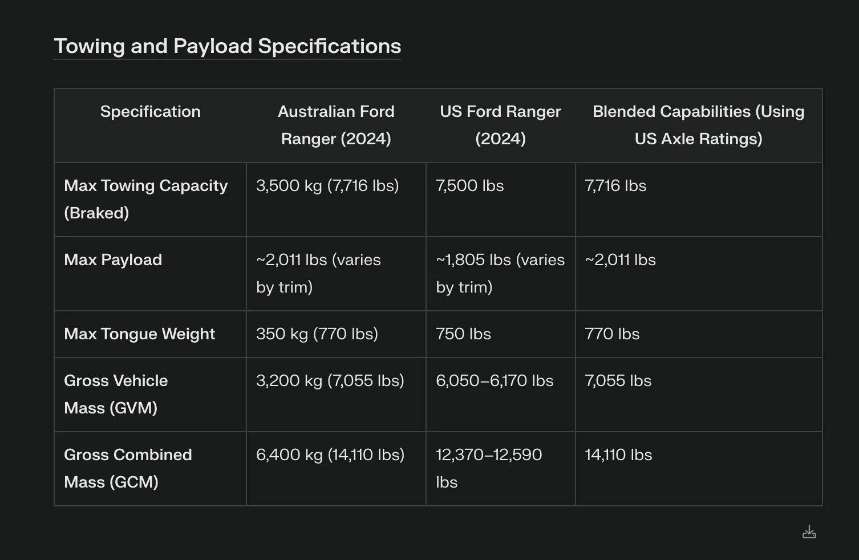Select the Gross Vehicle Mass (GVM) label
Viewport: 859px width, 560px height.
coord(116,394)
